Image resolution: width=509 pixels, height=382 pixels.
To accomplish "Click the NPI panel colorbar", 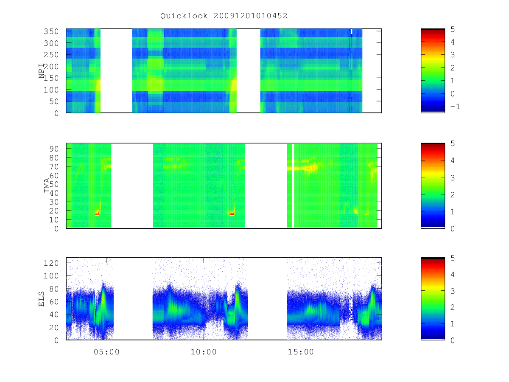I will click(x=433, y=70).
